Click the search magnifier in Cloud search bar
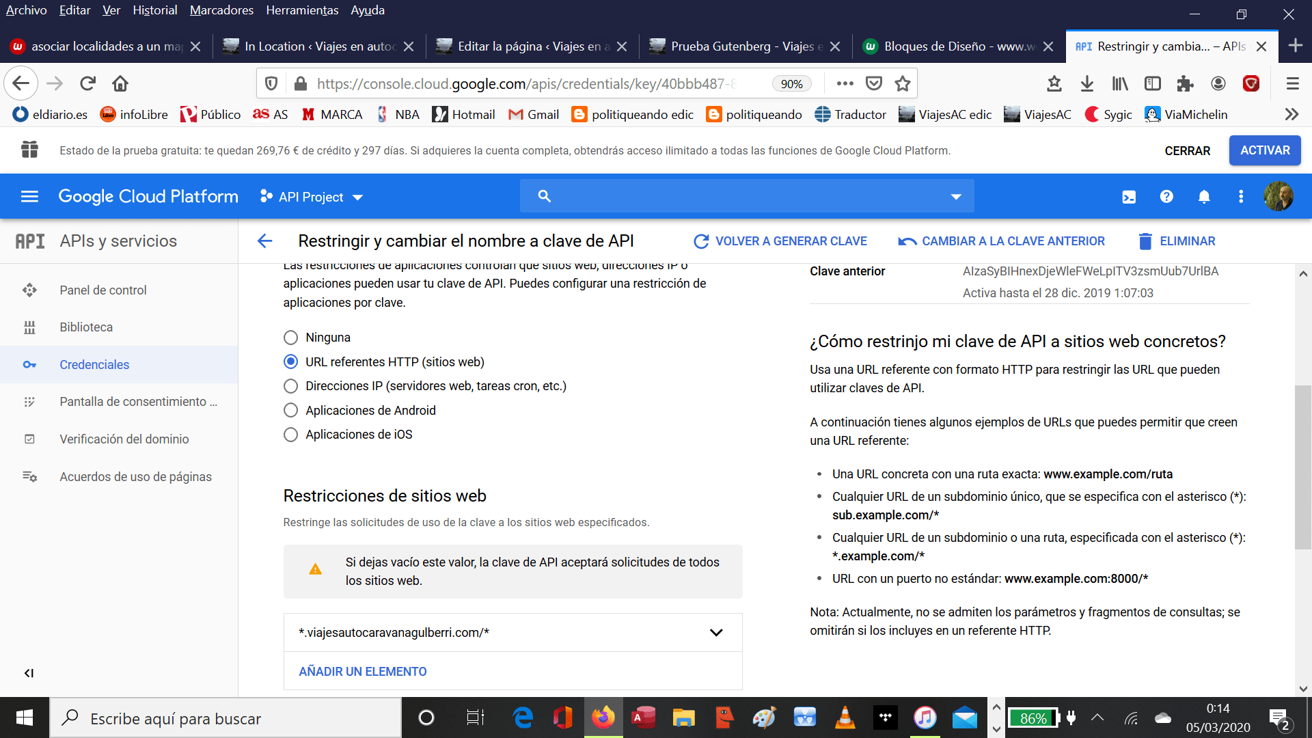Image resolution: width=1312 pixels, height=738 pixels. coord(544,196)
